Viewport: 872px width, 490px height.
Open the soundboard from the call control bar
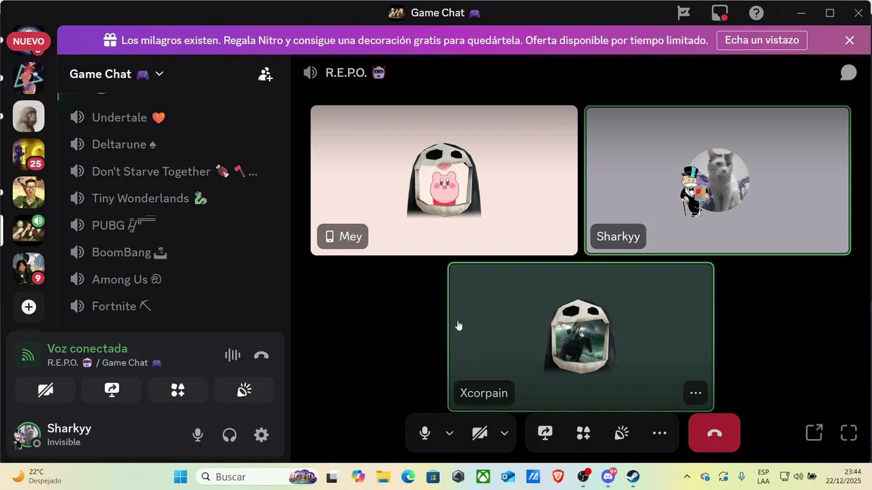click(621, 433)
